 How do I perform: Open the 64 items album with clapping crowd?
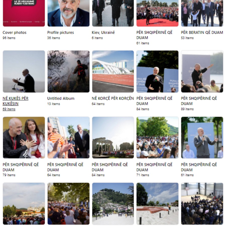(69, 138)
